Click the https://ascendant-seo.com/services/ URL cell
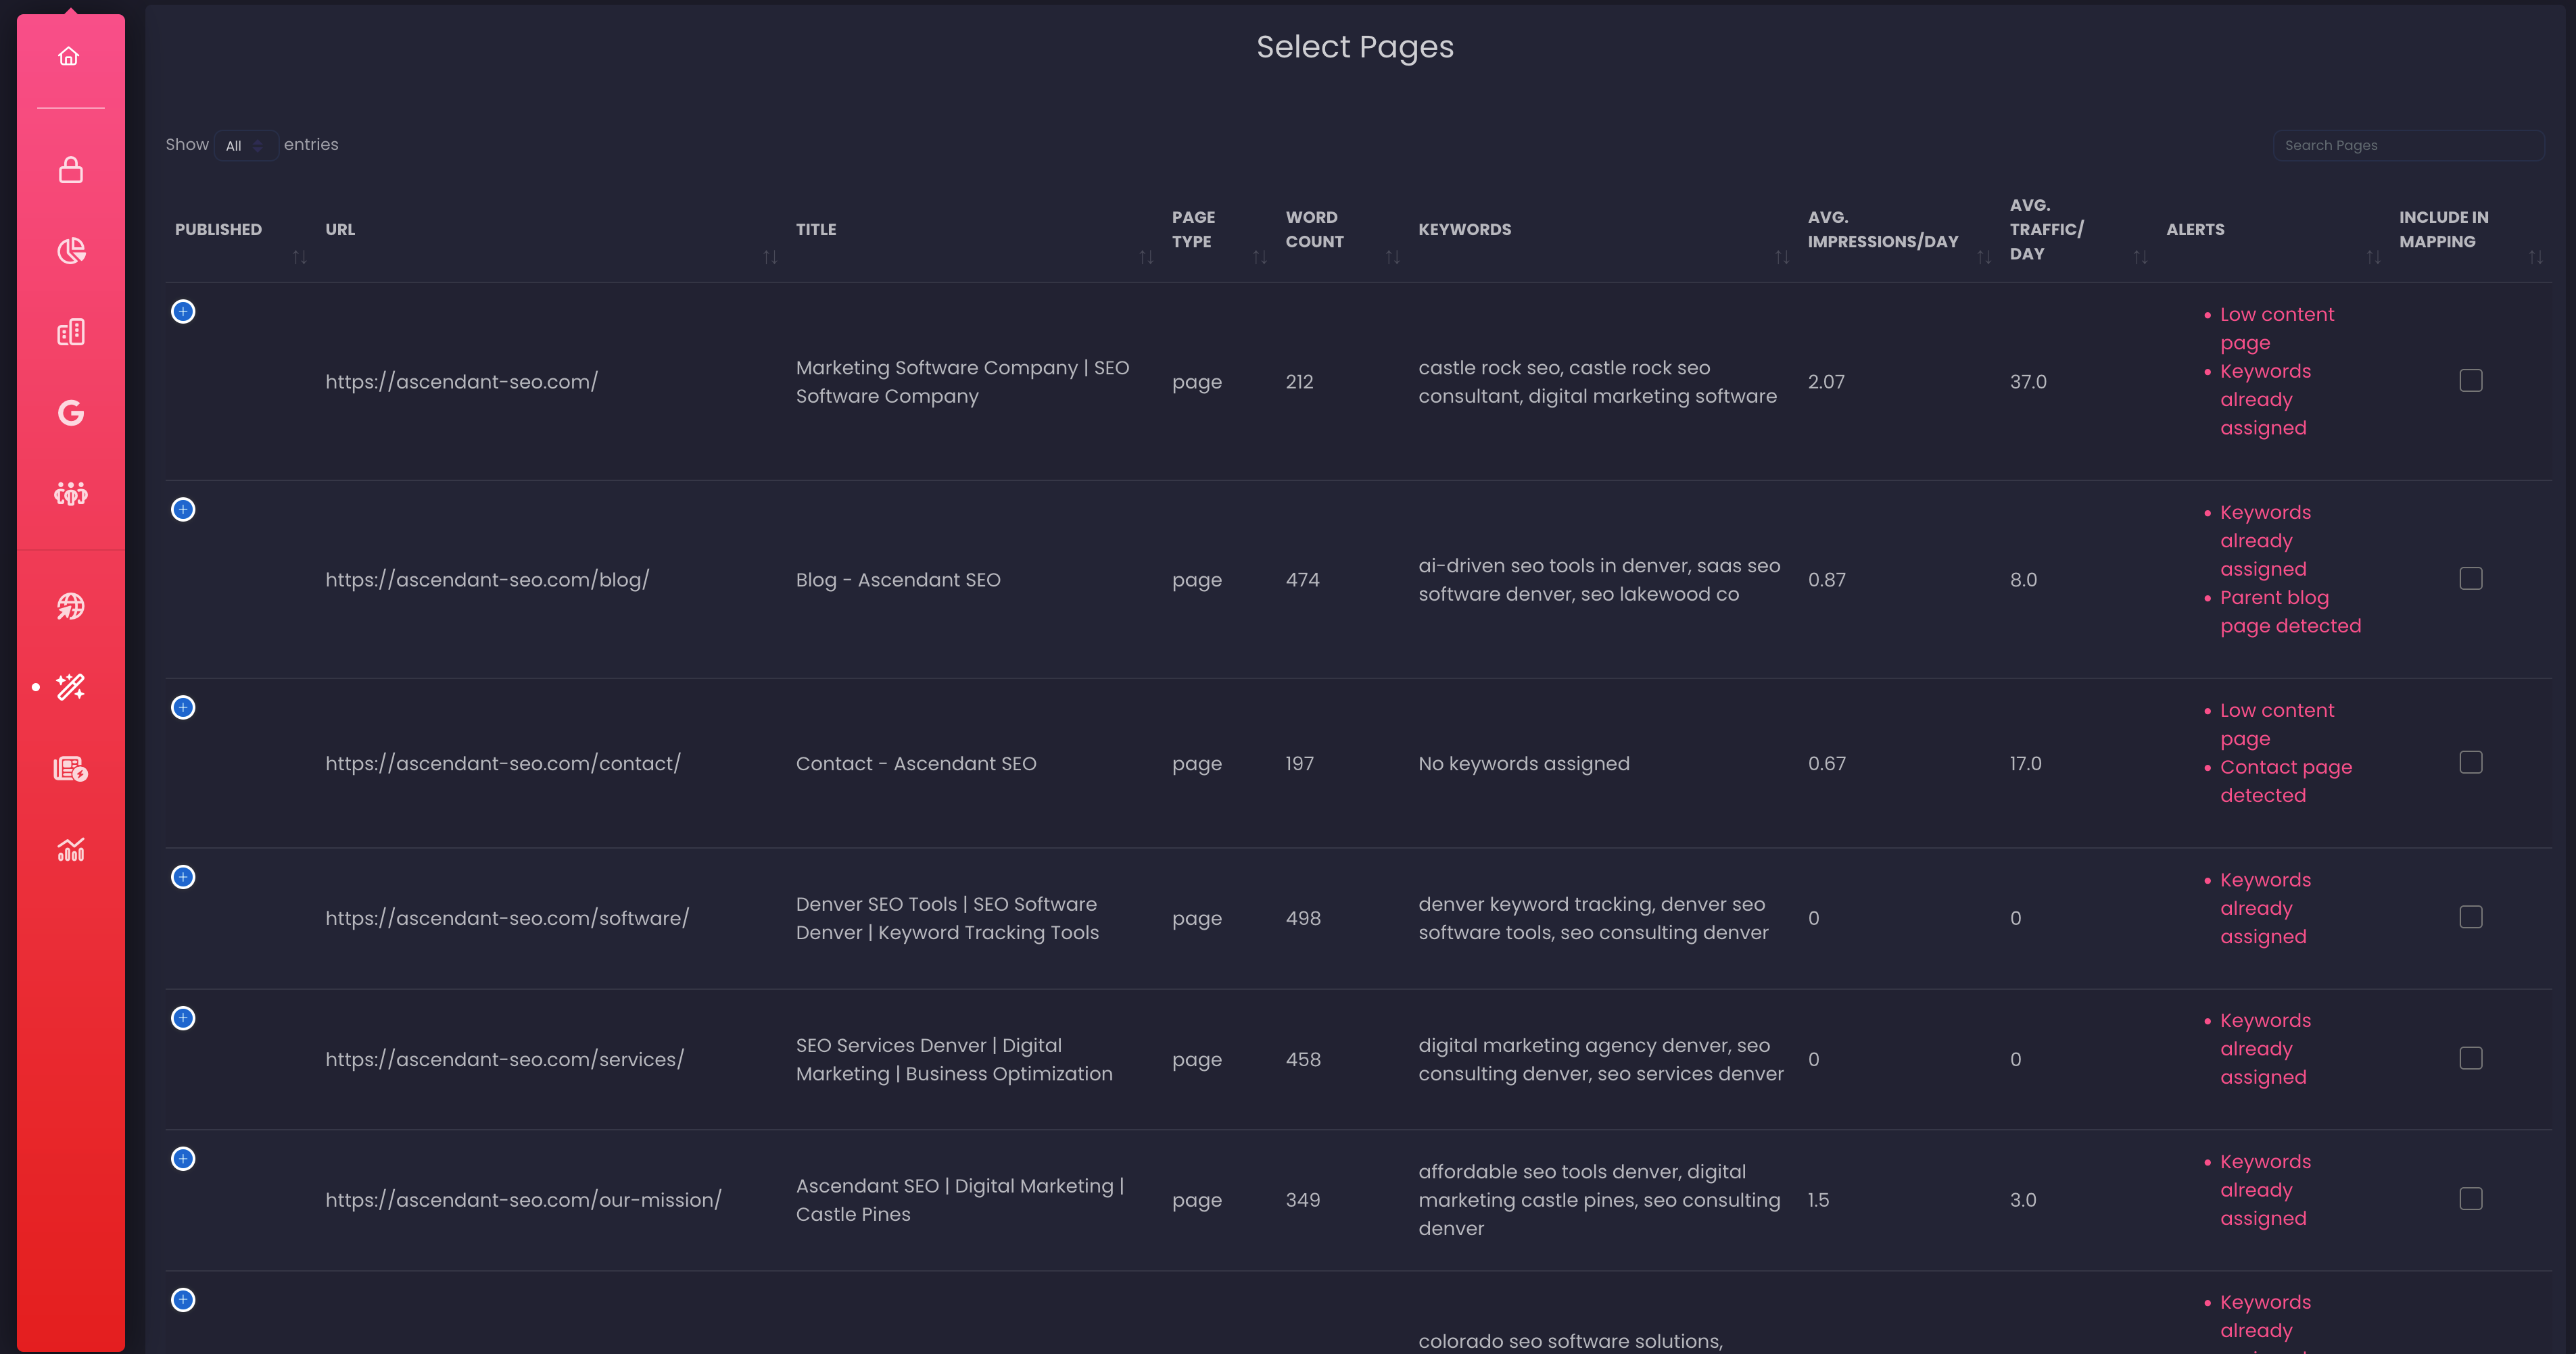Image resolution: width=2576 pixels, height=1354 pixels. coord(505,1059)
